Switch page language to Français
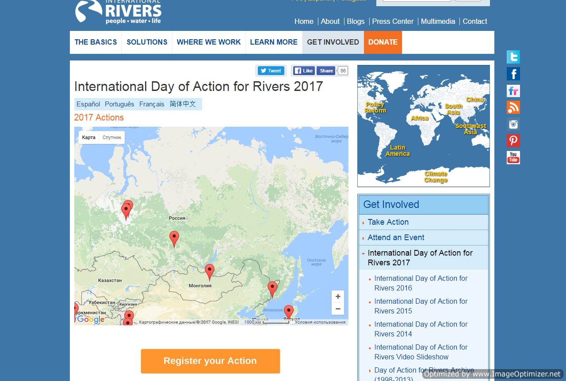Viewport: 566px width, 381px height. click(x=152, y=104)
